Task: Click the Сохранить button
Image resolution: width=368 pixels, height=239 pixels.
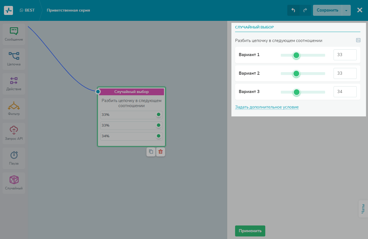Action: pos(327,10)
